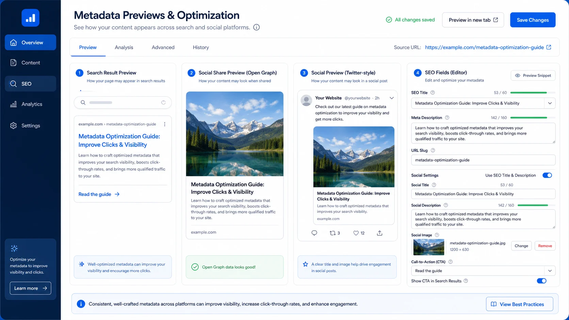Click the help icon next to Social Description
The width and height of the screenshot is (569, 320).
click(446, 205)
